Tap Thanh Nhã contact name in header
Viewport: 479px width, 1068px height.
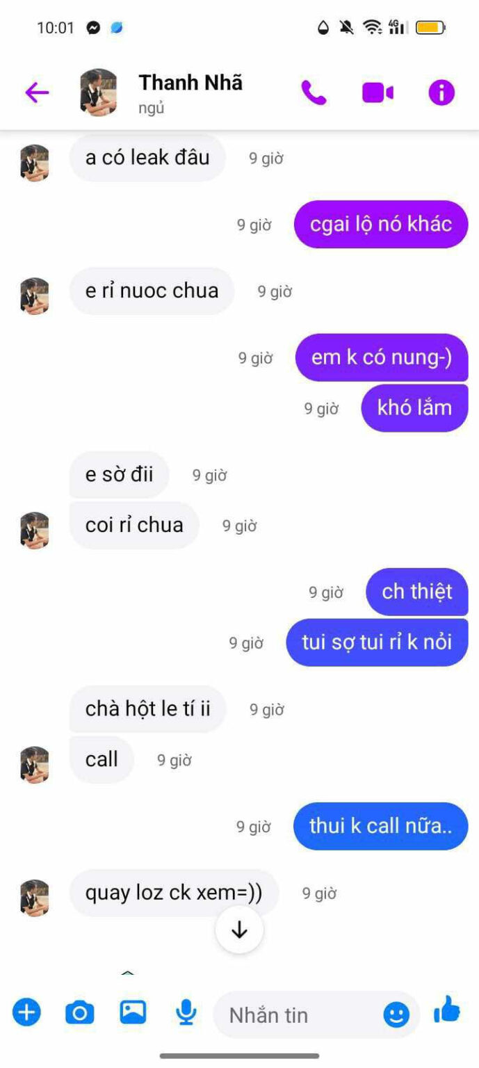[x=190, y=83]
